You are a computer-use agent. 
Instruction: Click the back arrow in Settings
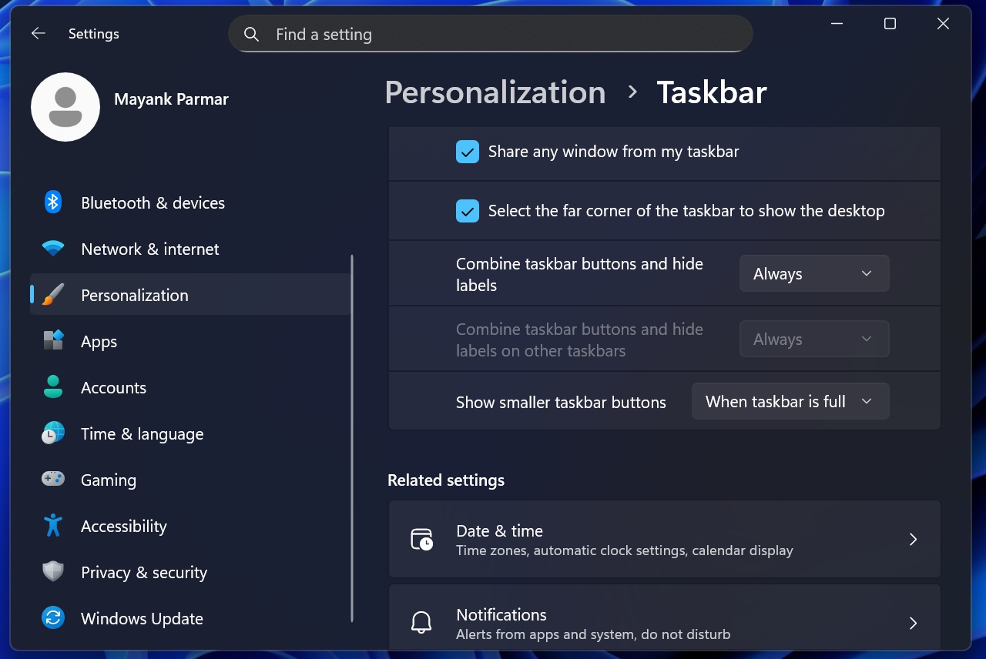38,33
